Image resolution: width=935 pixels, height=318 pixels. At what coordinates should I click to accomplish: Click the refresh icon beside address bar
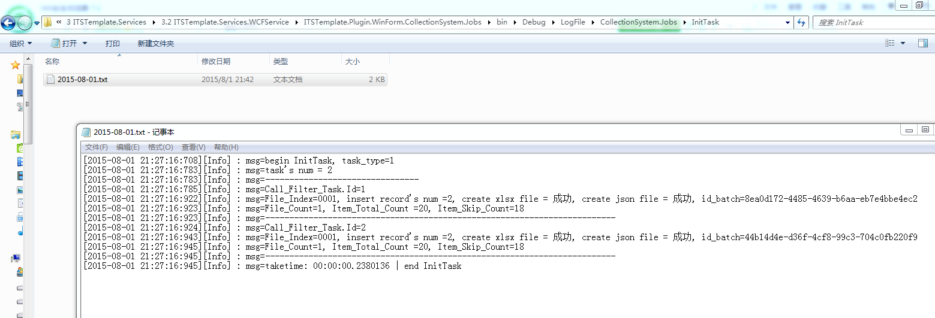[x=801, y=22]
